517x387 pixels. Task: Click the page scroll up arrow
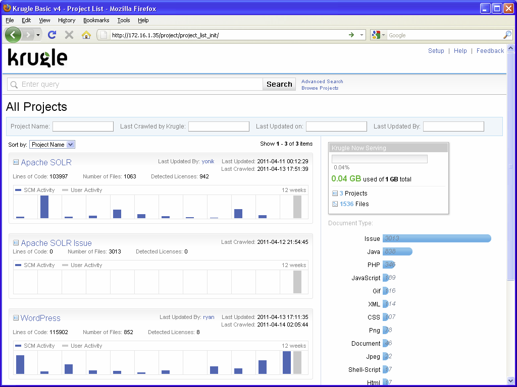click(x=510, y=48)
